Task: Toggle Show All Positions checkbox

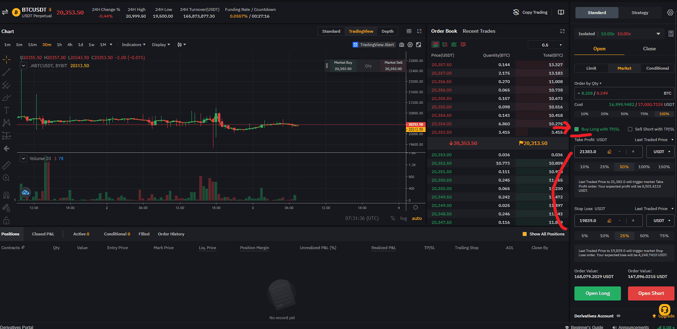Action: [524, 234]
